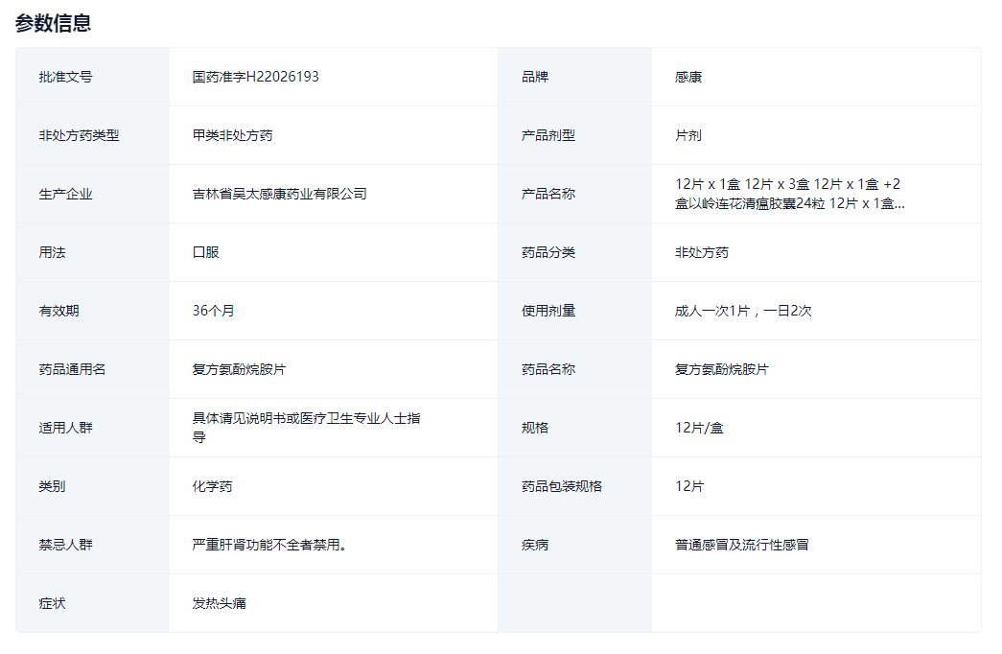Click 复方氨酚烷胺片 beside 药品名称
Image resolution: width=1002 pixels, height=654 pixels.
tap(721, 369)
